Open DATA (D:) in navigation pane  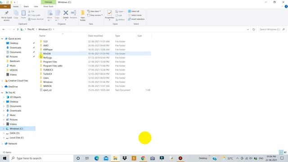click(14, 133)
